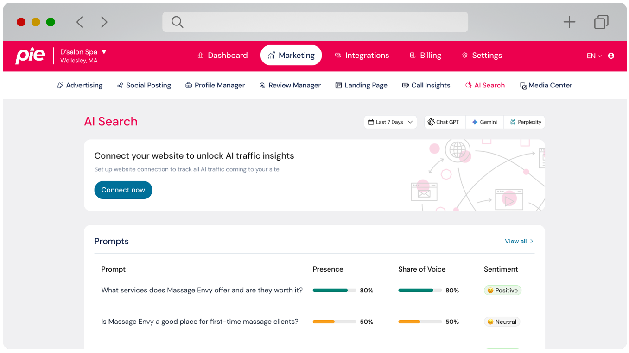Click the Integrations link icon
629x353 pixels.
point(338,56)
